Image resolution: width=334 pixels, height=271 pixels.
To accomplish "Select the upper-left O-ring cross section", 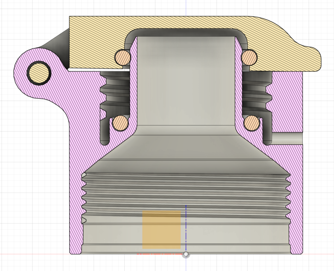I will coord(122,57).
